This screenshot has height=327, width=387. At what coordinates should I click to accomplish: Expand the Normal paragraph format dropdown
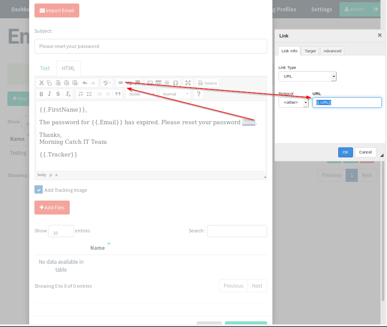coord(175,94)
